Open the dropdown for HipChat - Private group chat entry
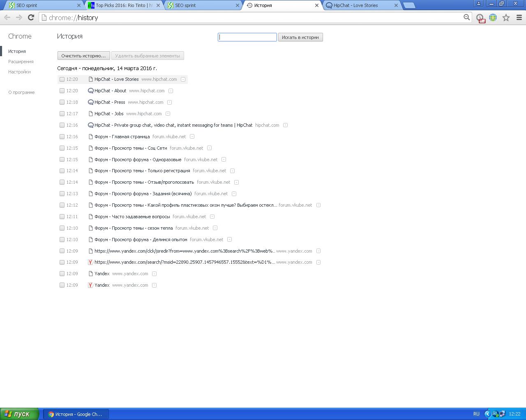The image size is (526, 420). coord(286,125)
